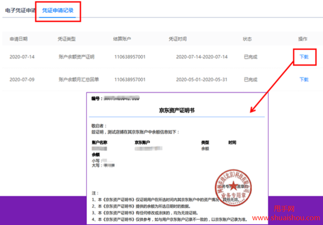Click the 京东账户 label in the certificate
The image size is (323, 225).
click(142, 143)
